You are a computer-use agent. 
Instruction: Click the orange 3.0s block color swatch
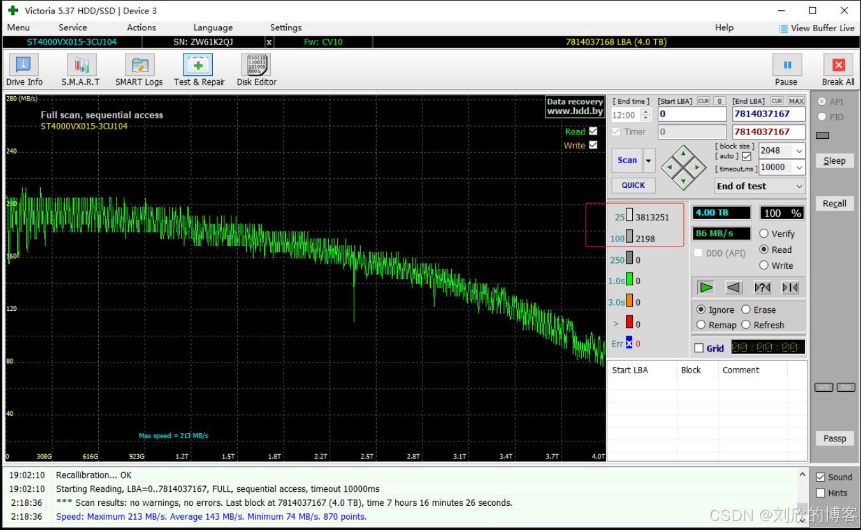tap(629, 301)
